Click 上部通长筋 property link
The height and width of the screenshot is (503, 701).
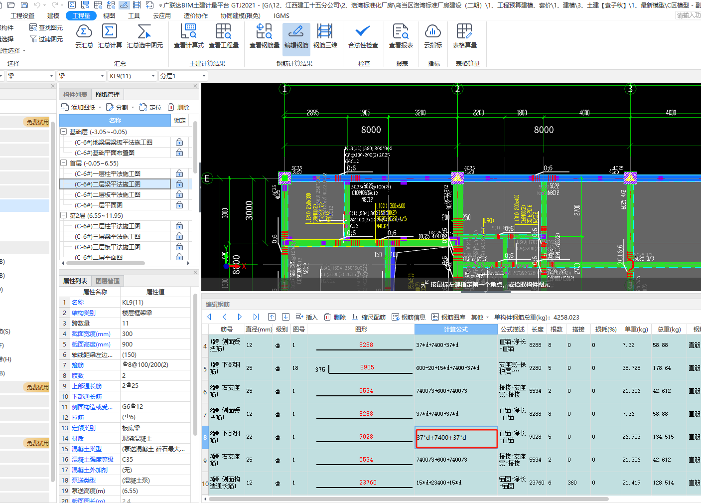click(x=87, y=386)
